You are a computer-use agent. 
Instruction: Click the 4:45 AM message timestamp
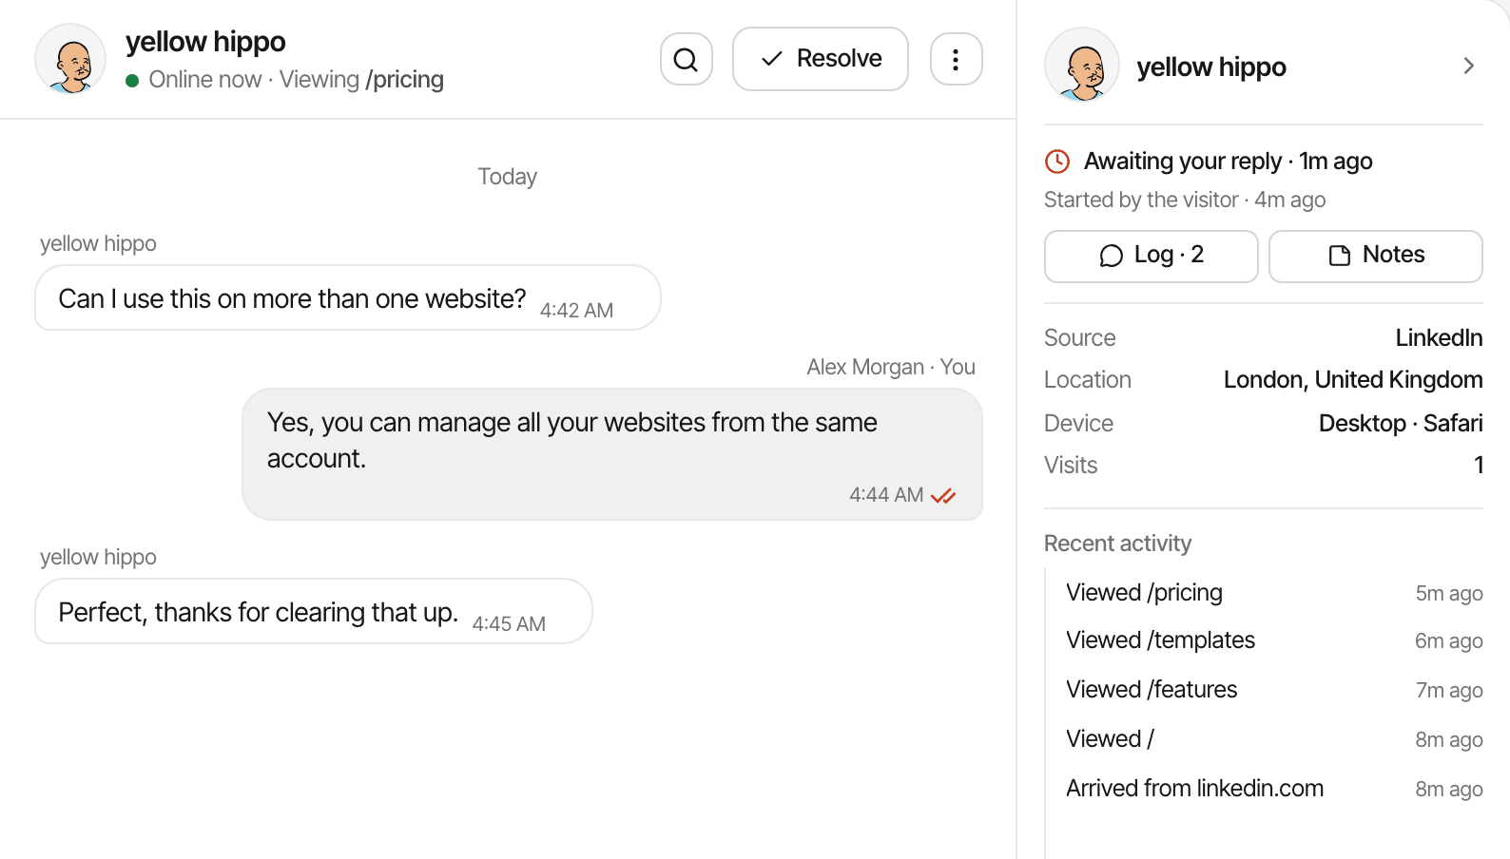click(509, 624)
